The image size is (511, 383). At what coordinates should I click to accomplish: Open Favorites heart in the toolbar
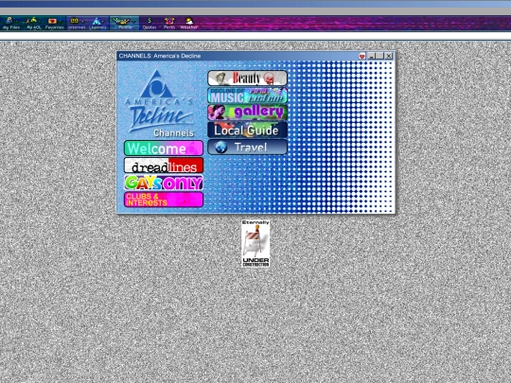(x=54, y=23)
